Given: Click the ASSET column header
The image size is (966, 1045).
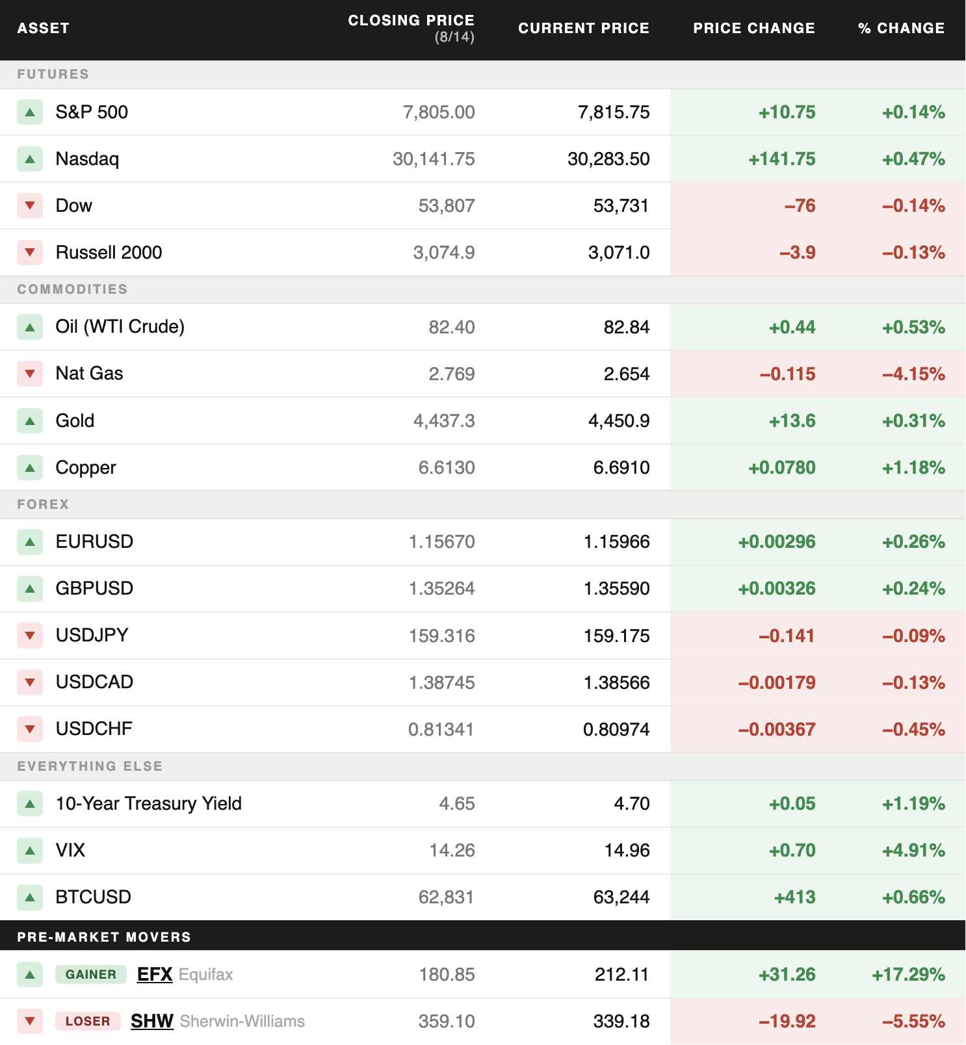Looking at the screenshot, I should (43, 28).
